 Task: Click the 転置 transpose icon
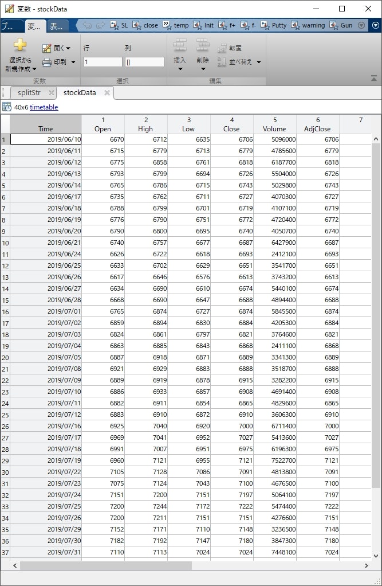[x=222, y=48]
